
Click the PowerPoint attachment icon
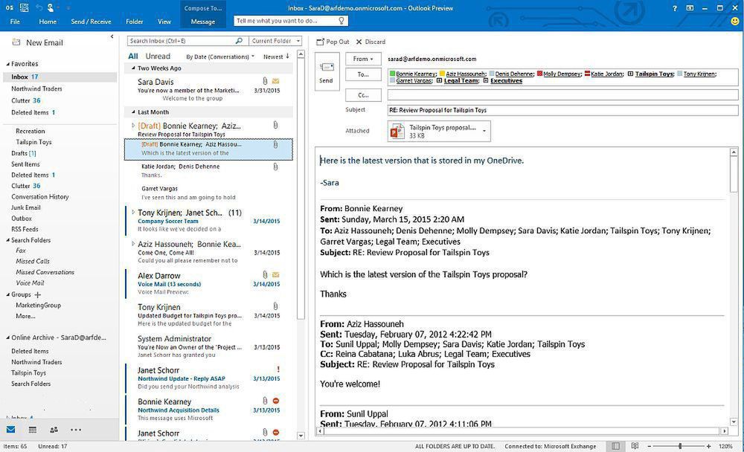click(x=397, y=131)
